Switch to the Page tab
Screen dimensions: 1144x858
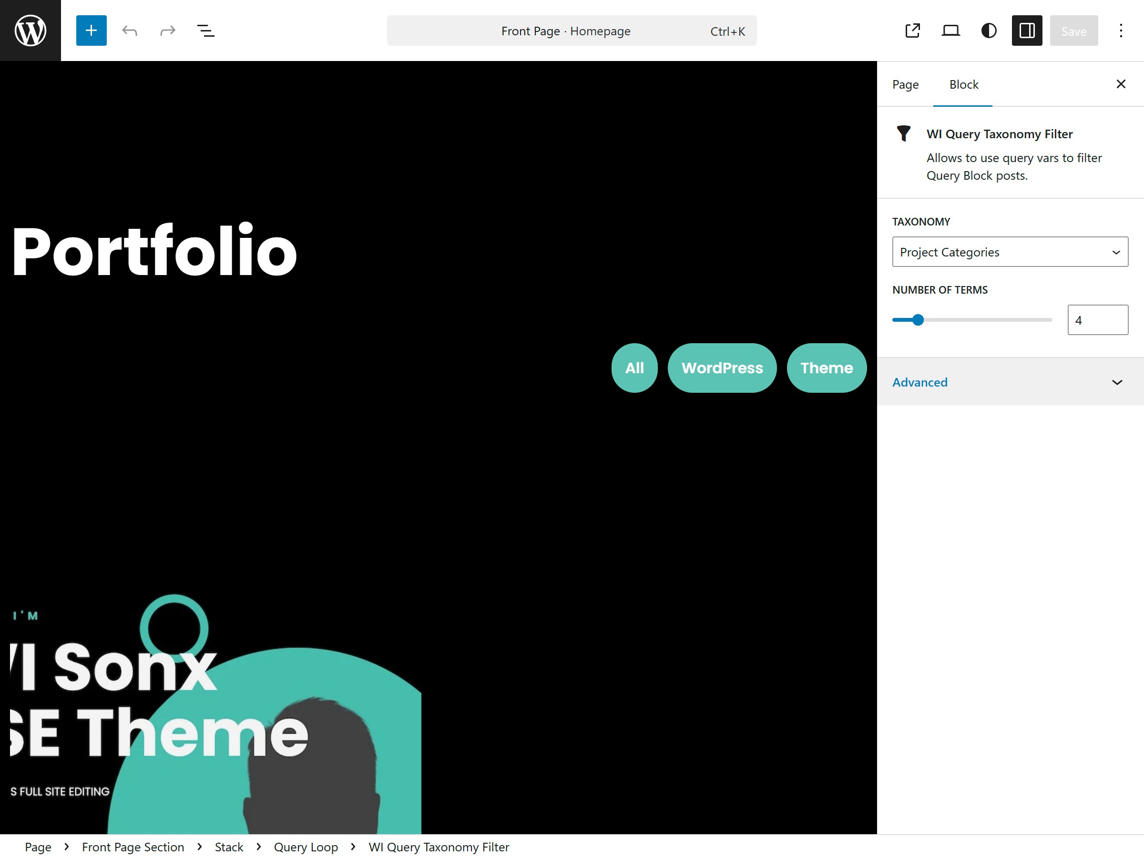click(x=905, y=84)
